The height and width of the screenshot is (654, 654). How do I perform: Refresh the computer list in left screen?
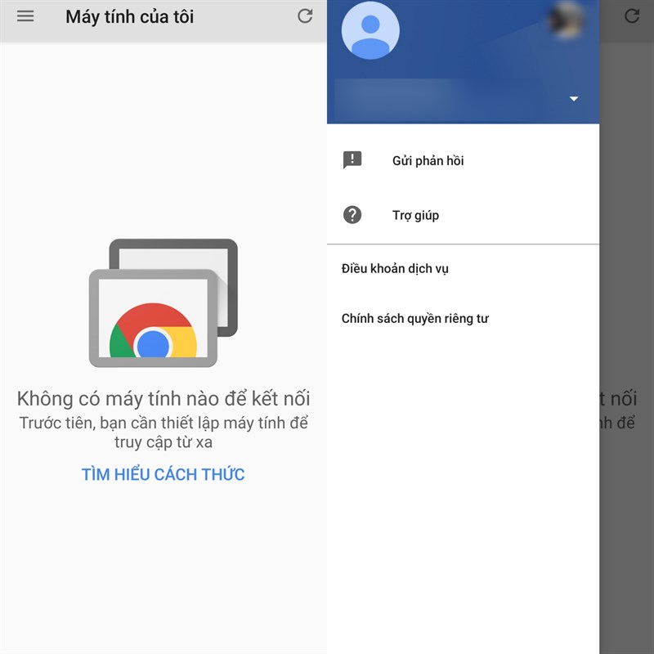(x=305, y=16)
